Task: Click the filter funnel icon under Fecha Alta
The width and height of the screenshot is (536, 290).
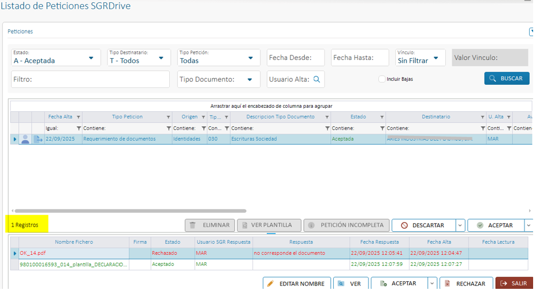Action: click(x=79, y=128)
